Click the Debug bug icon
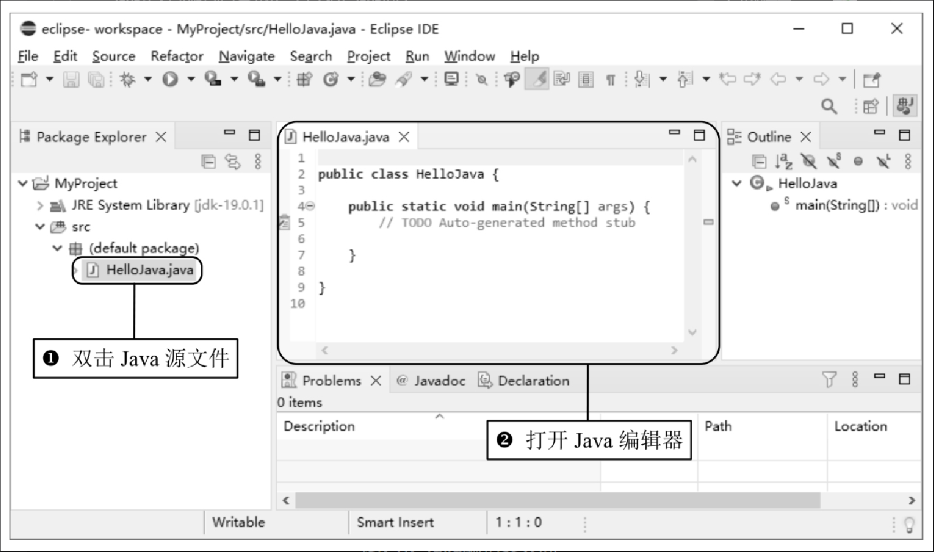 click(128, 80)
